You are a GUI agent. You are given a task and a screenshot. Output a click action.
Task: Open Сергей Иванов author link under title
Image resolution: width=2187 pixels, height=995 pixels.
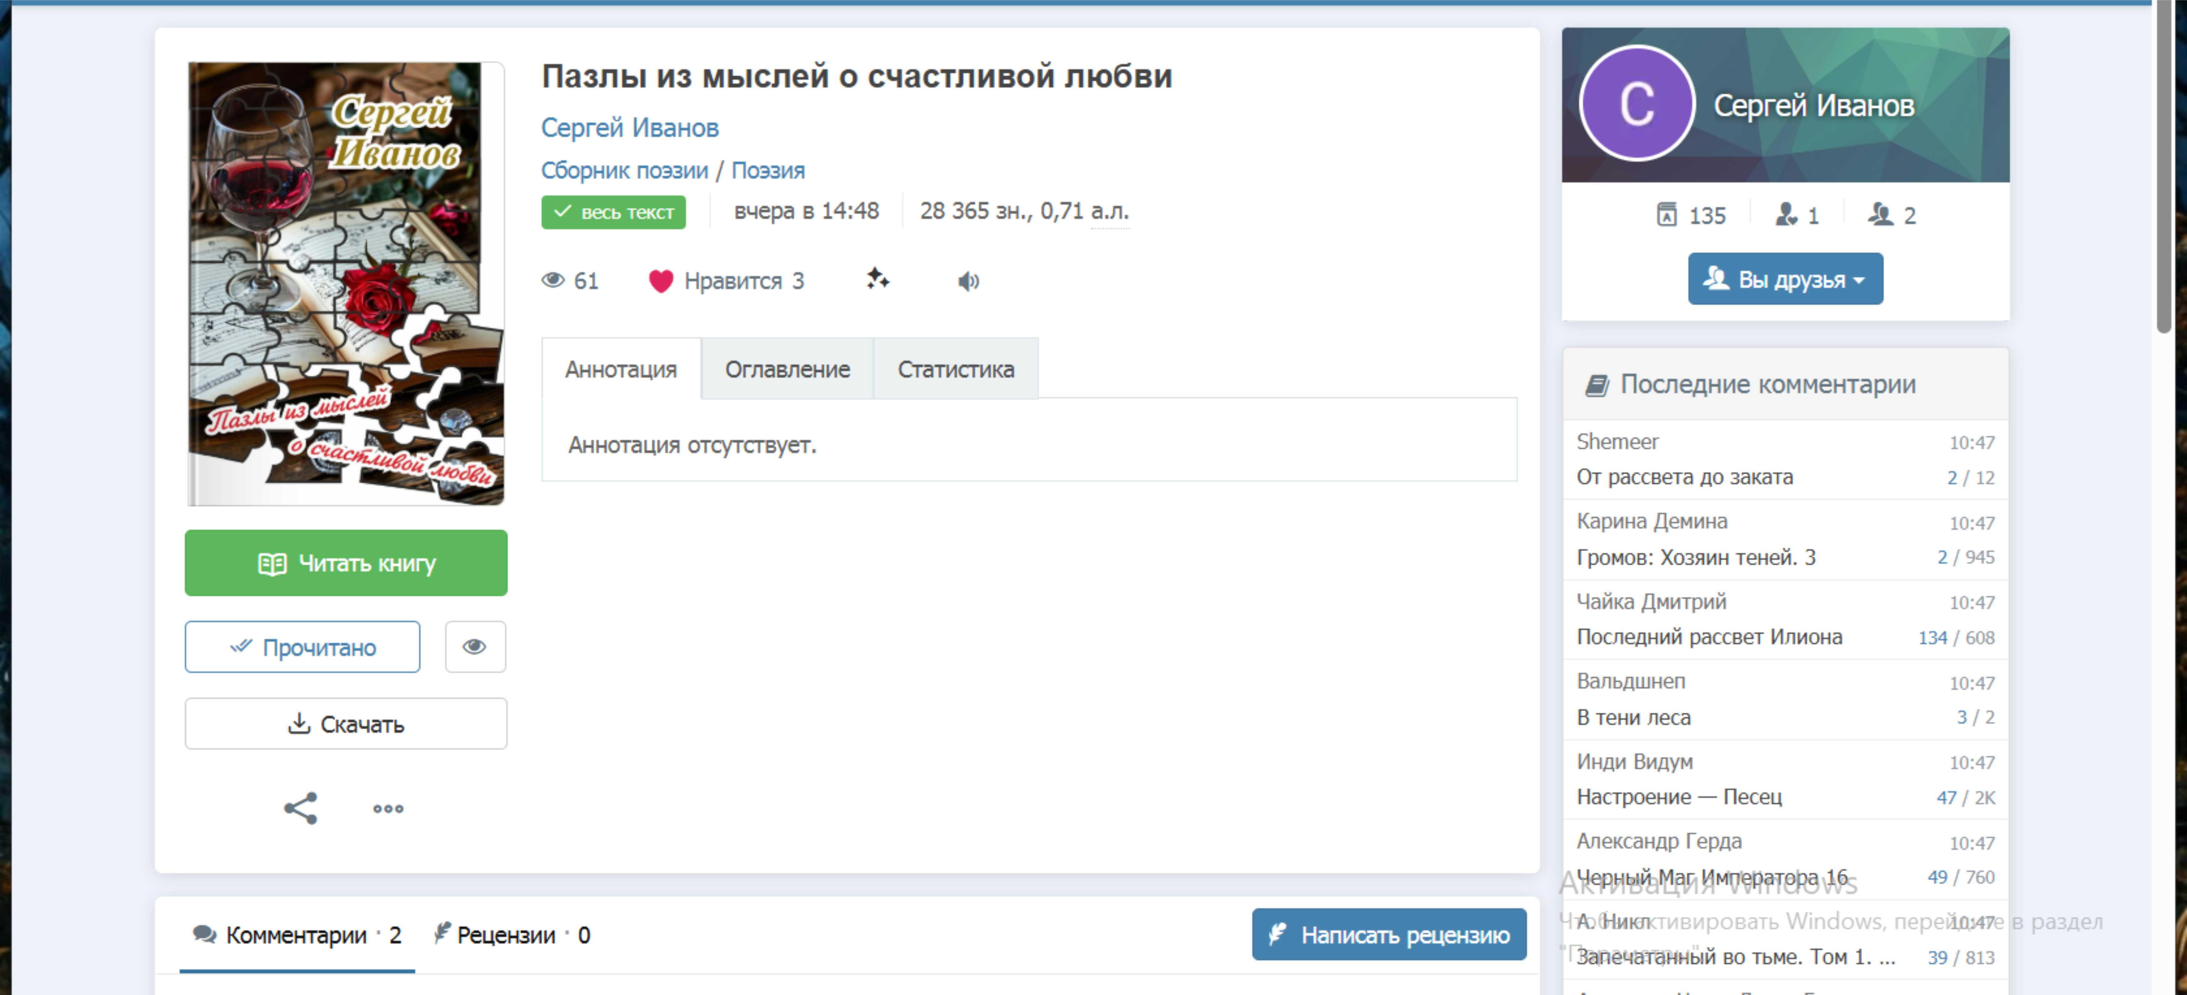629,128
